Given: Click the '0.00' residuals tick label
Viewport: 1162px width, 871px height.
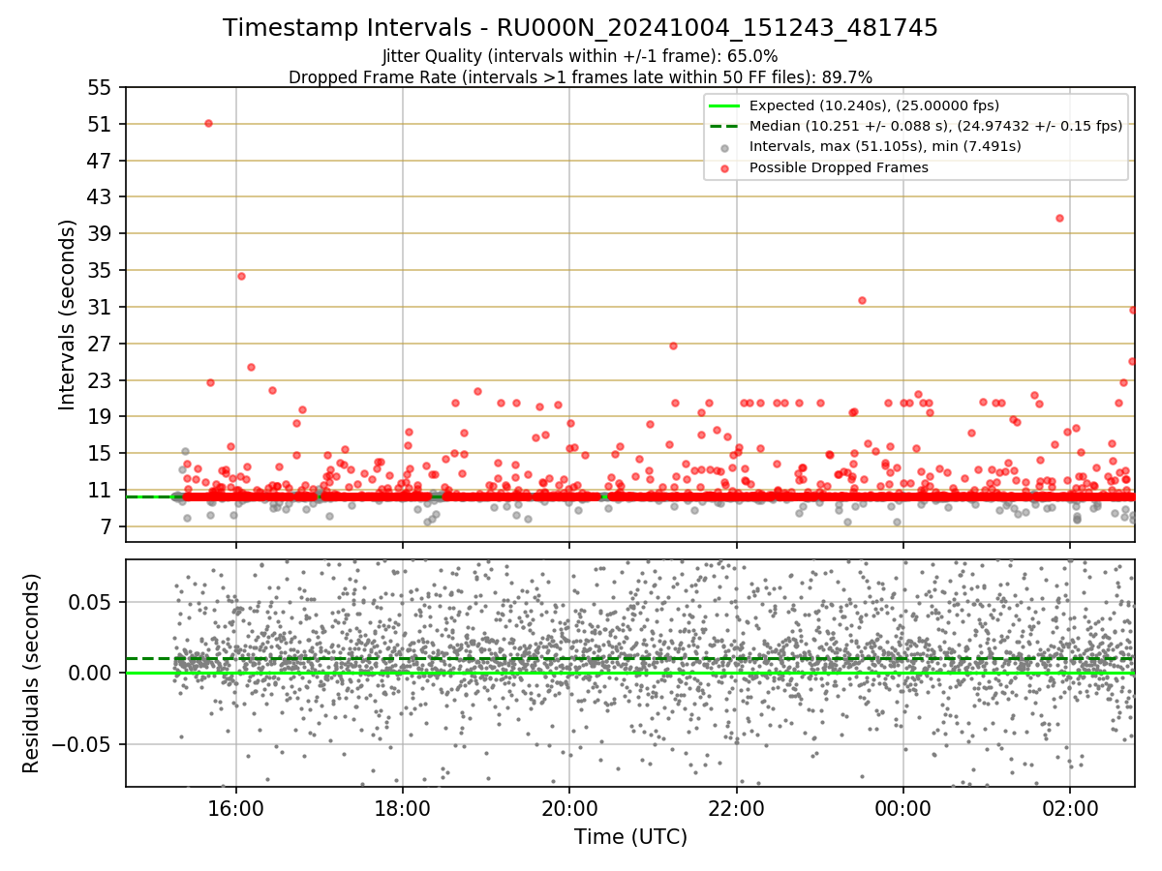Looking at the screenshot, I should [x=92, y=673].
